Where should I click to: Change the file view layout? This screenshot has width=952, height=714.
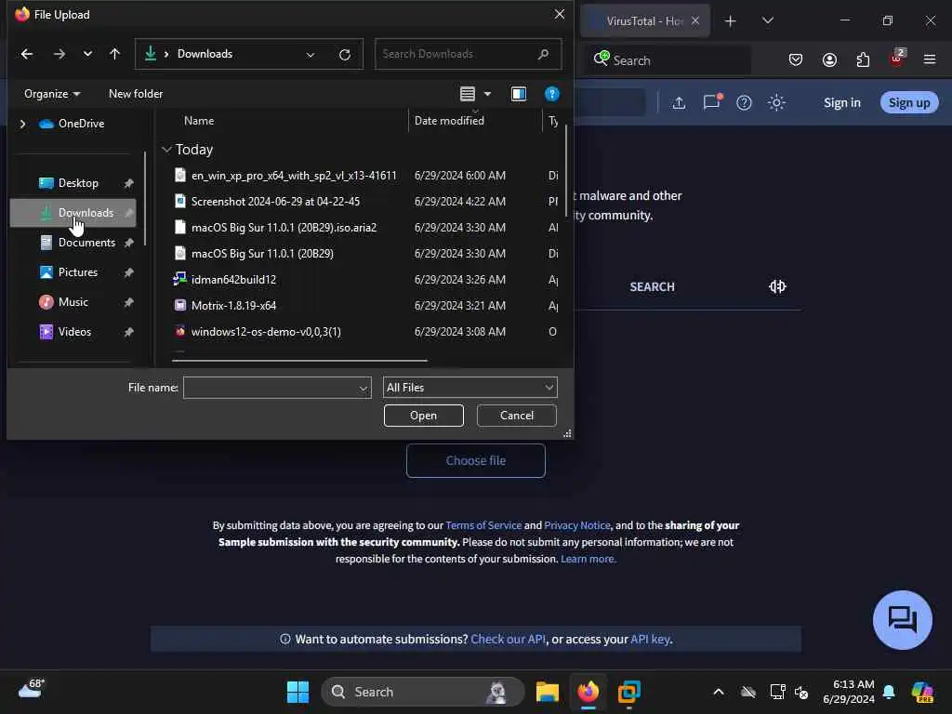pyautogui.click(x=467, y=94)
